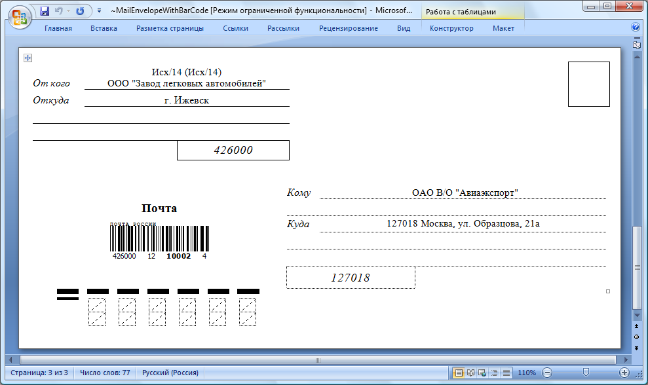Switch to Print Layout view
The height and width of the screenshot is (385, 648).
458,373
